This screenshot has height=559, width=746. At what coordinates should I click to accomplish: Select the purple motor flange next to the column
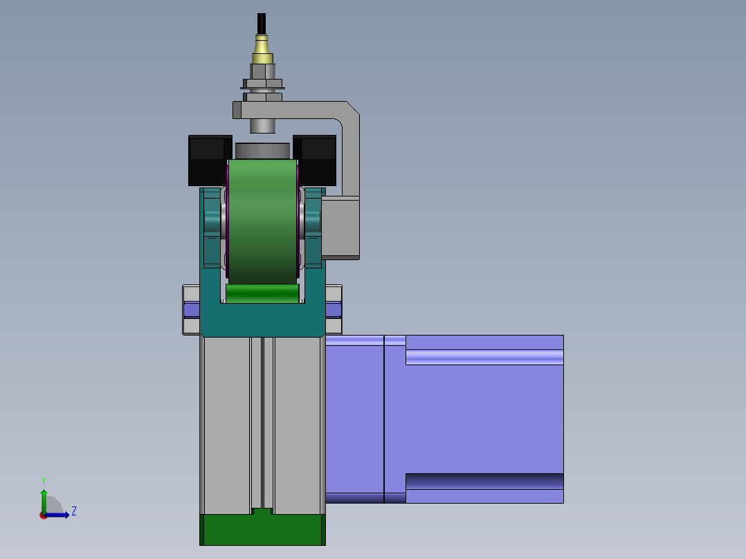pos(354,419)
